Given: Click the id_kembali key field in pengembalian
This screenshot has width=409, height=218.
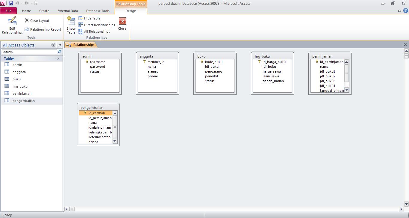Looking at the screenshot, I should coord(96,113).
